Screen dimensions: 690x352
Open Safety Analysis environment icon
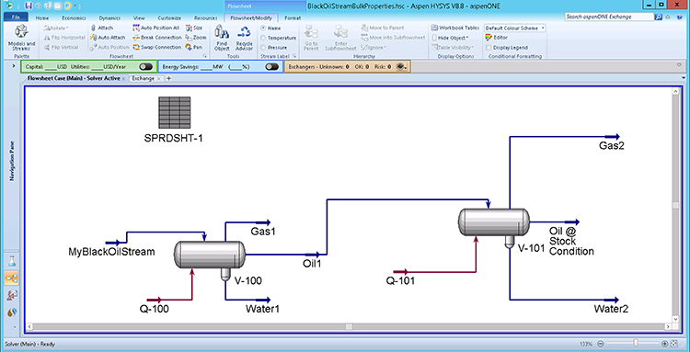[12, 296]
